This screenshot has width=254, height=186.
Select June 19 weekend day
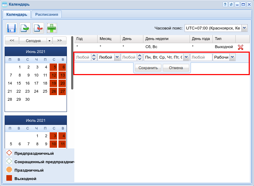(54, 83)
